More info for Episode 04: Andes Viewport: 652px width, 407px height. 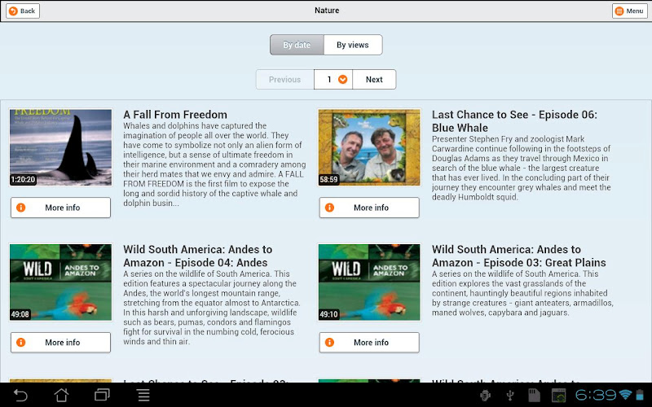(60, 343)
